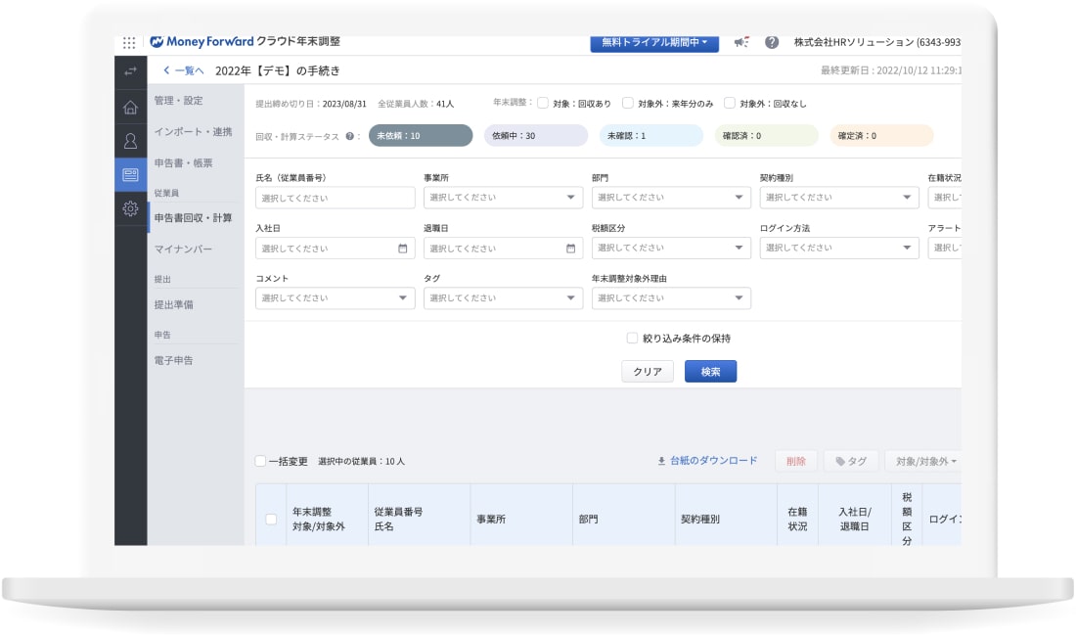Open calendar icon for 退職日 field
The width and height of the screenshot is (1076, 635).
571,249
